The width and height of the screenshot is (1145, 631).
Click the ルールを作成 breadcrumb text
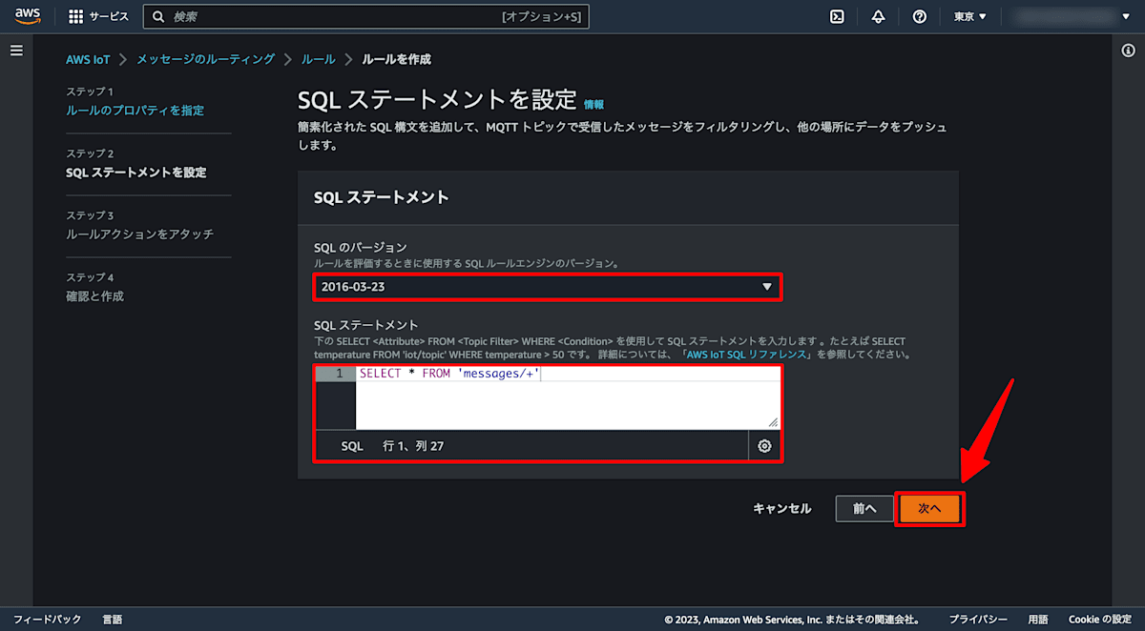(x=396, y=59)
